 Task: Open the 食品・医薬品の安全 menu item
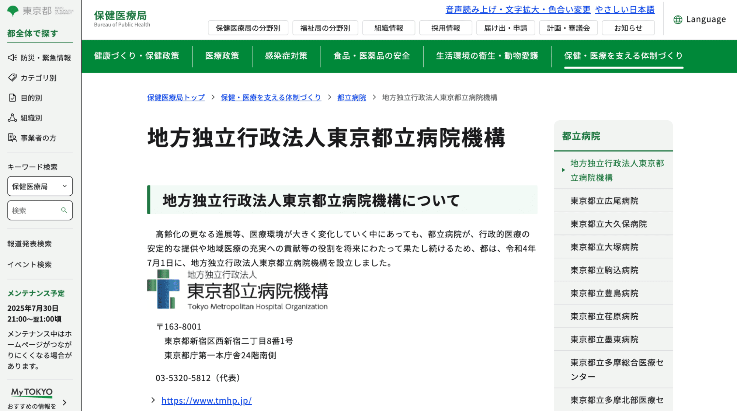(x=372, y=56)
